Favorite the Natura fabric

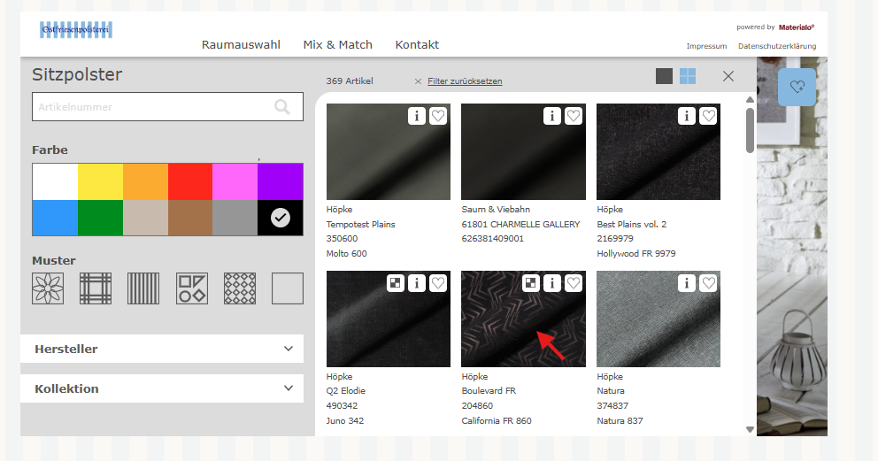(x=708, y=283)
